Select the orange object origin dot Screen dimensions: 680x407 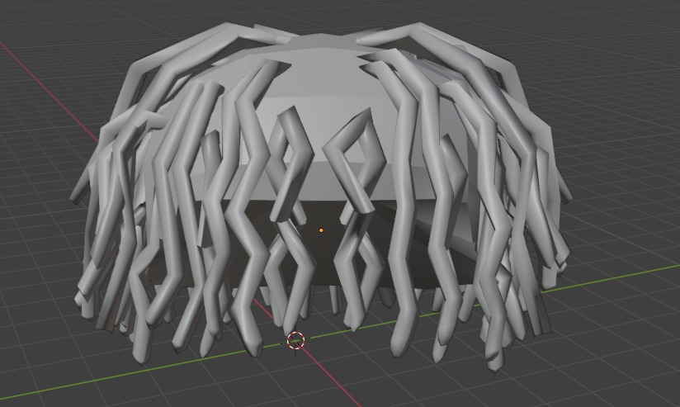[321, 230]
